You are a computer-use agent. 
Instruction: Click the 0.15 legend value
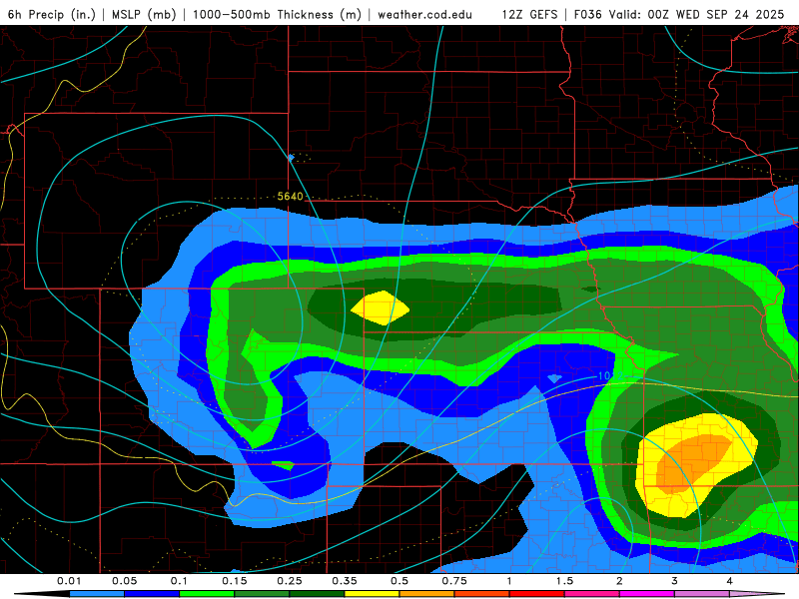235,581
